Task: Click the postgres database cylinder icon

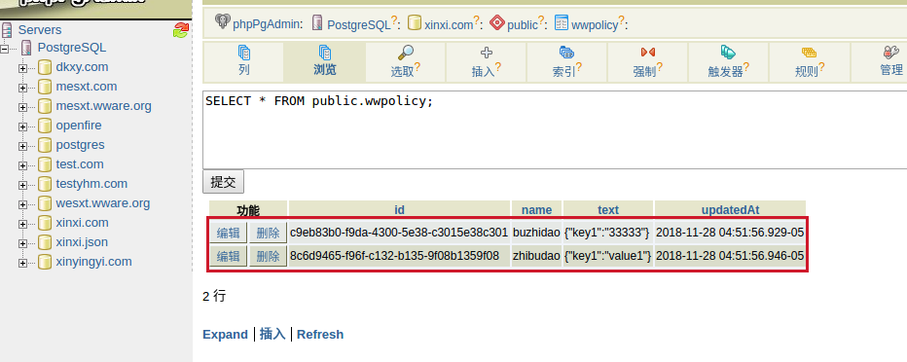Action: 45,146
